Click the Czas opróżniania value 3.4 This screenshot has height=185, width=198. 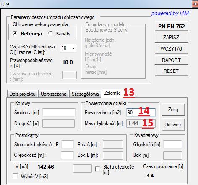(x=150, y=176)
